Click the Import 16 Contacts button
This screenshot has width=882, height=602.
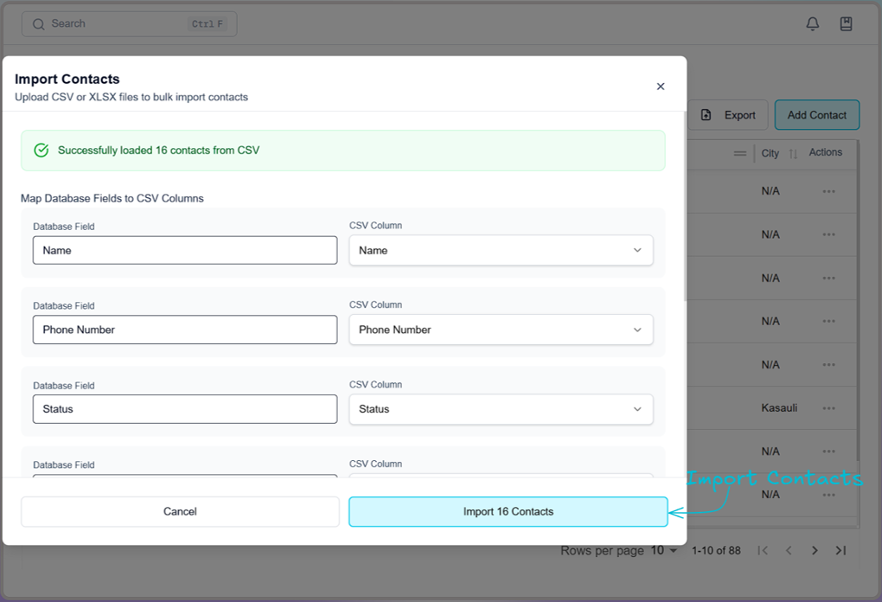(x=508, y=511)
